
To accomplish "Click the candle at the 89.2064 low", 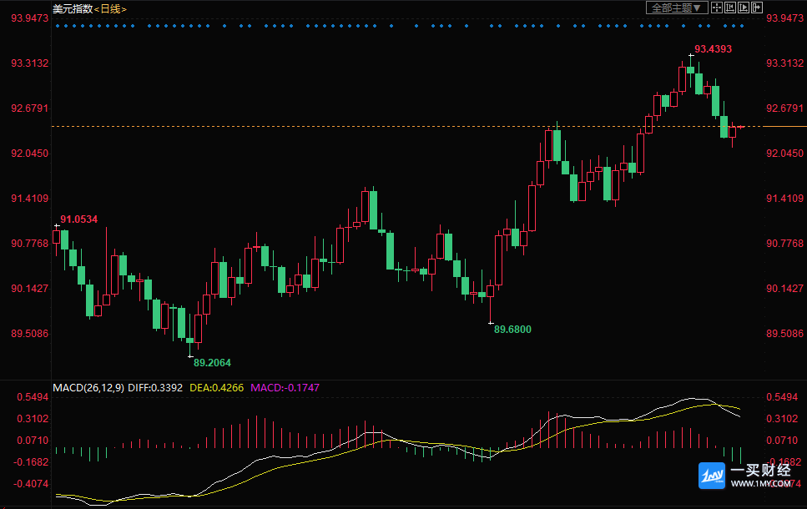I will (190, 337).
